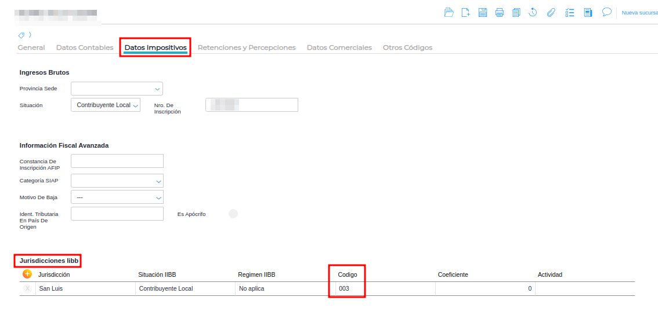This screenshot has height=315, width=658.
Task: Click the Regimen IIBB column header
Action: pos(256,274)
